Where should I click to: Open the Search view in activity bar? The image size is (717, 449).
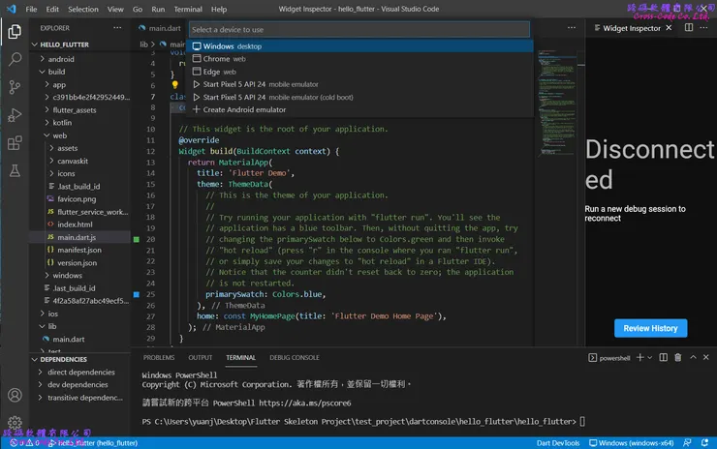(x=15, y=59)
